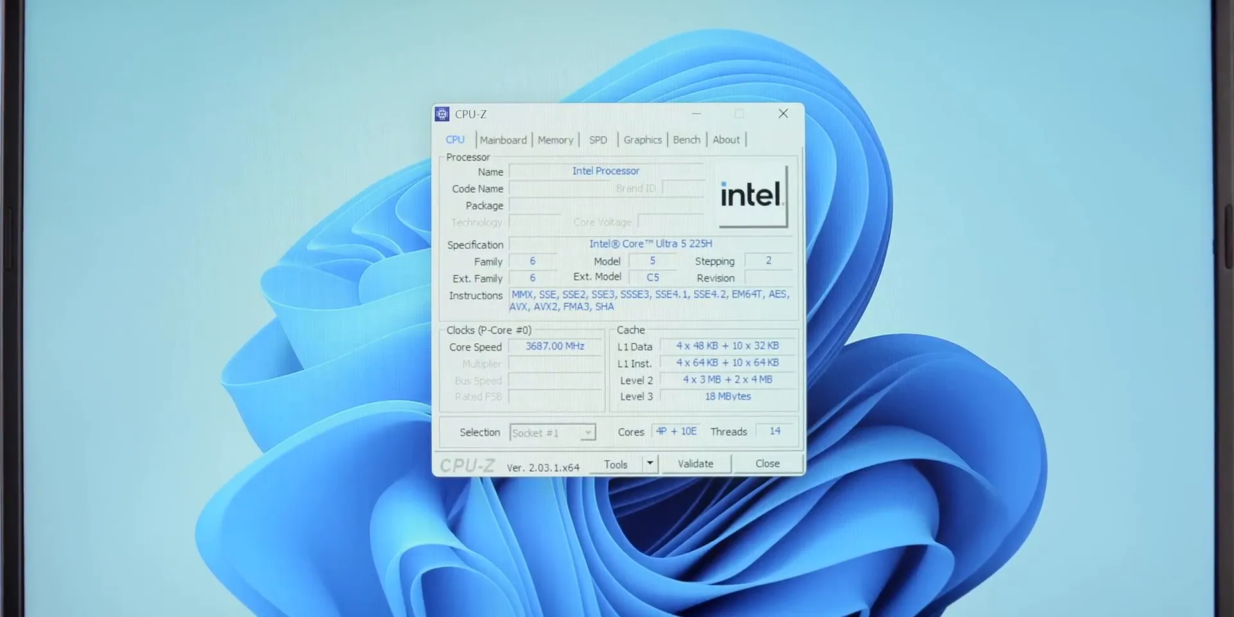Screen dimensions: 1234x617
Task: Click the Intel logo image
Action: [x=753, y=195]
